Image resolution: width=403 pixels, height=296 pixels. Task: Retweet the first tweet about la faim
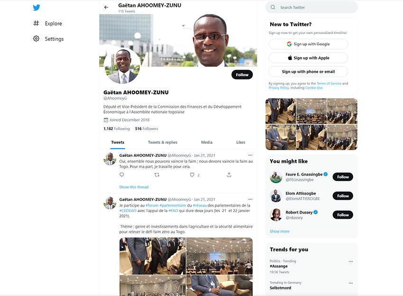click(x=157, y=175)
